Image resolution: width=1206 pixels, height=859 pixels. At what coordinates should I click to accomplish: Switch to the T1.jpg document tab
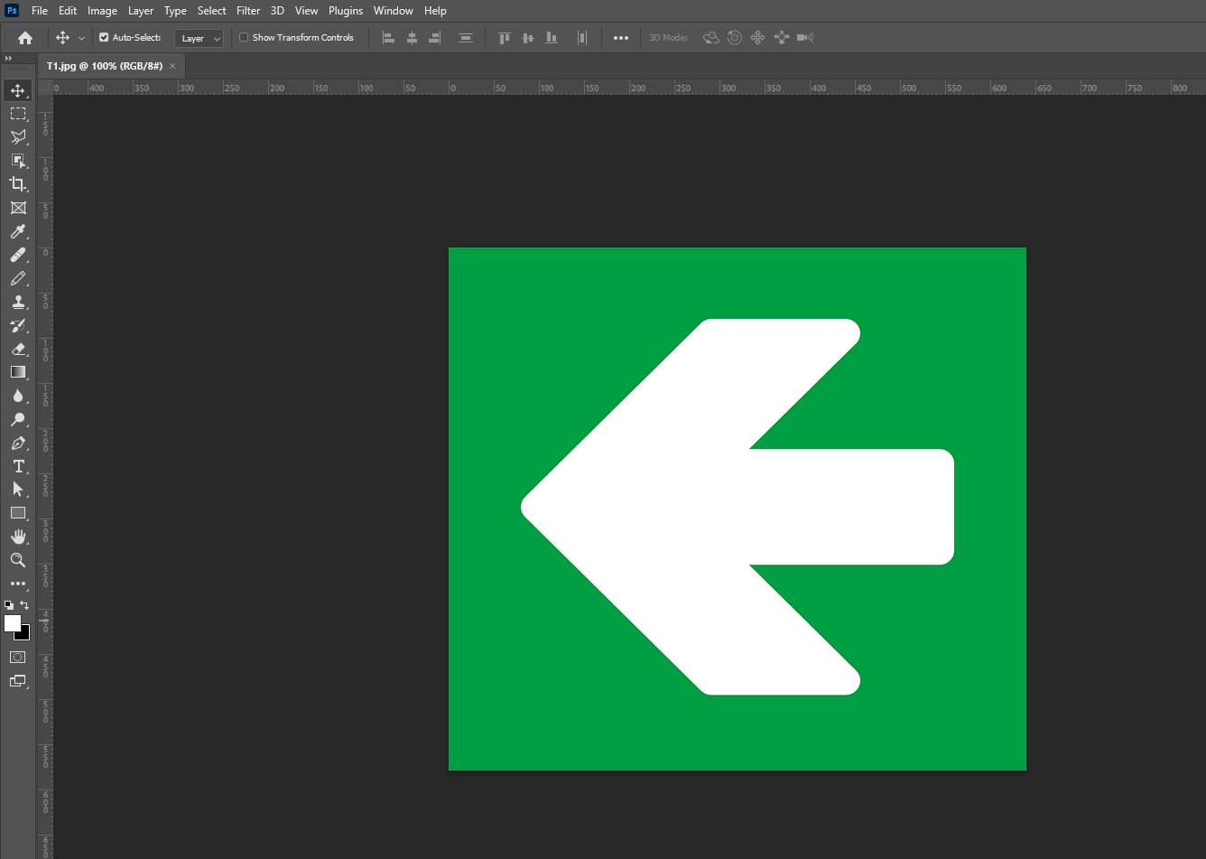105,66
